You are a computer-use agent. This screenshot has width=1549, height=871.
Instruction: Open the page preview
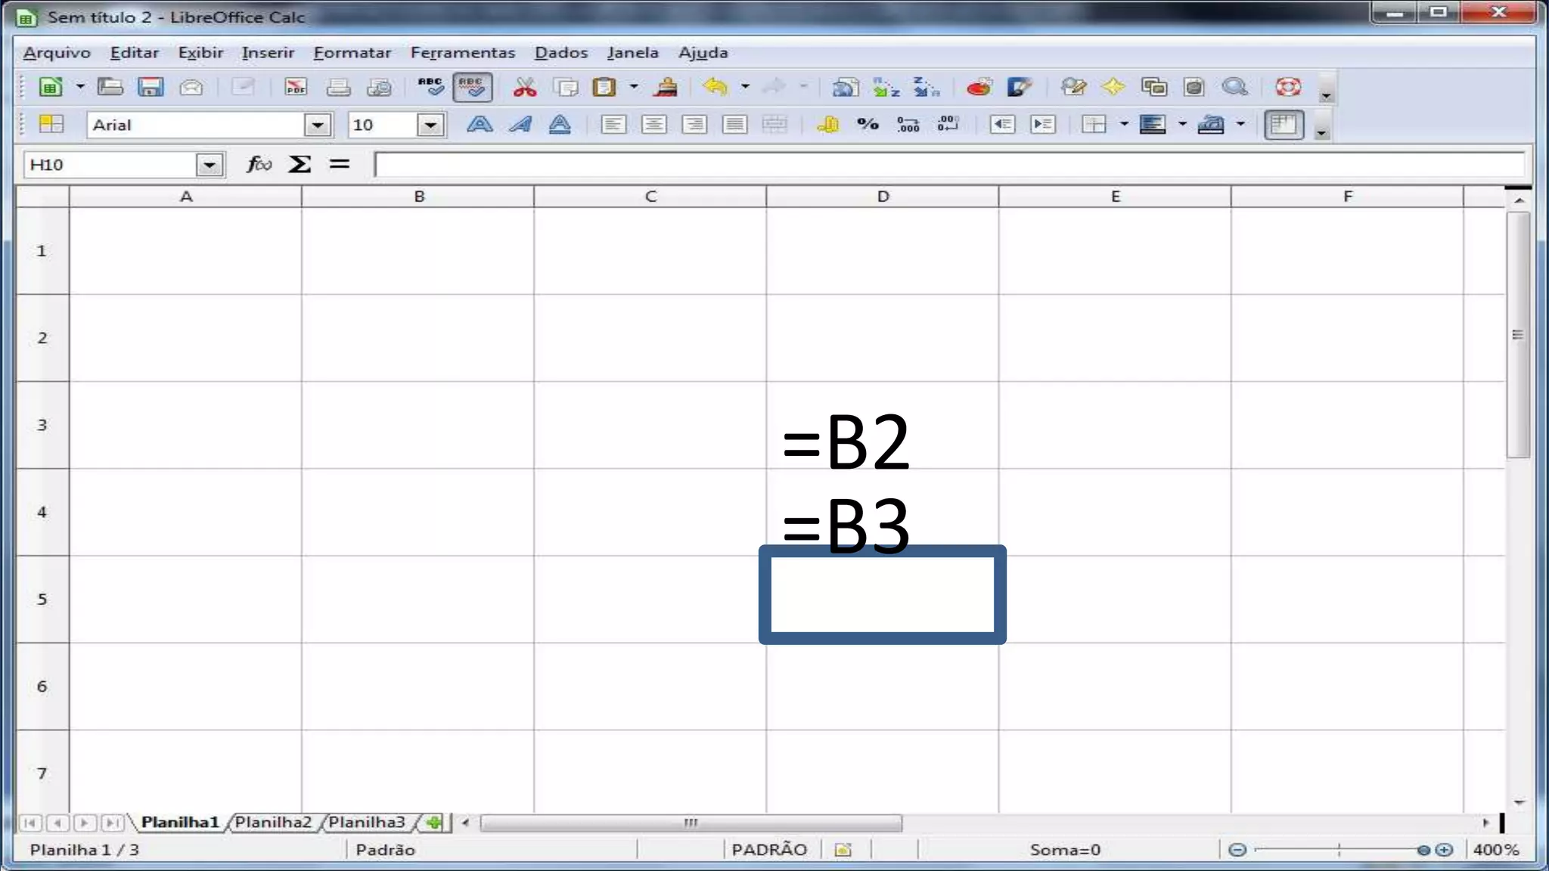(x=379, y=87)
